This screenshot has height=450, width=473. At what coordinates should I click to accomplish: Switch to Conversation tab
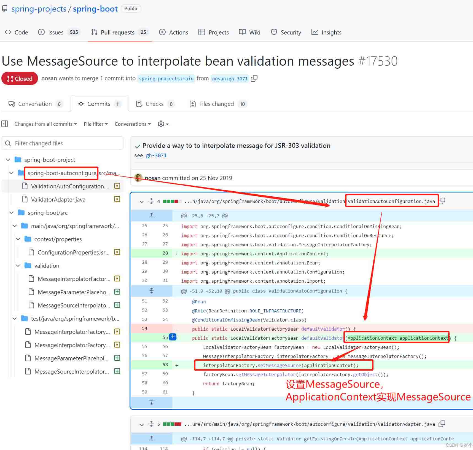tap(36, 104)
